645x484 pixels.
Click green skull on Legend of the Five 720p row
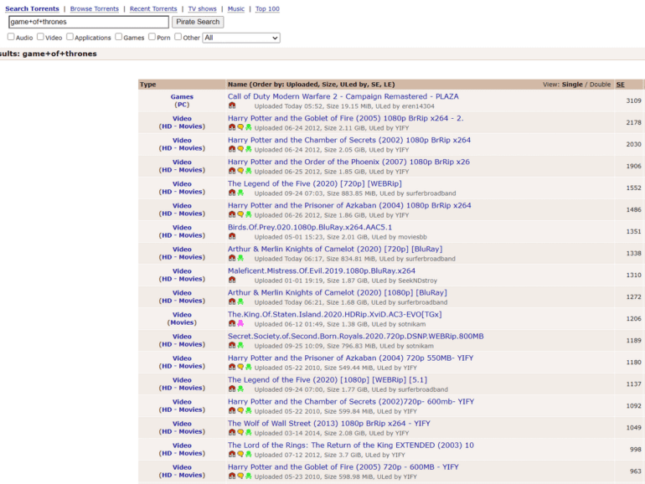pos(240,193)
